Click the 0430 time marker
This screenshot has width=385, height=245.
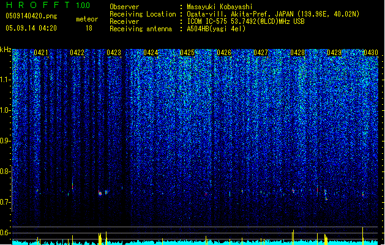pyautogui.click(x=371, y=53)
